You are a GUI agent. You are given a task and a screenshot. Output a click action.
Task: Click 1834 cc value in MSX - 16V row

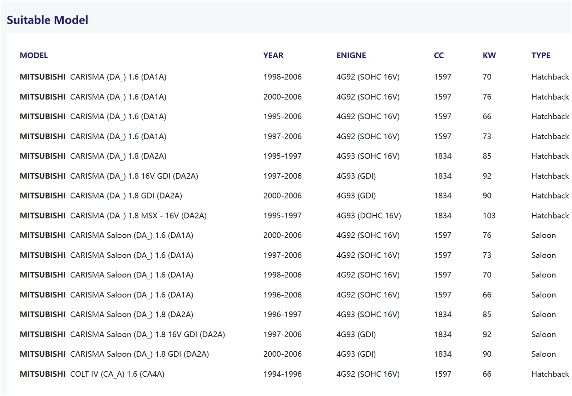(x=443, y=216)
